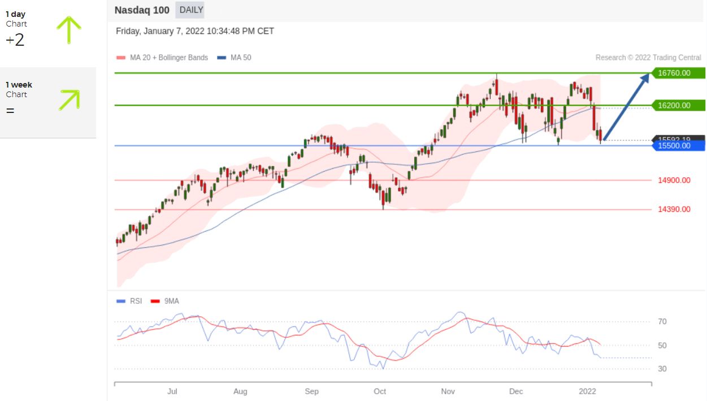Image resolution: width=707 pixels, height=401 pixels.
Task: Click the blue RSI legend swatch
Action: click(x=120, y=302)
